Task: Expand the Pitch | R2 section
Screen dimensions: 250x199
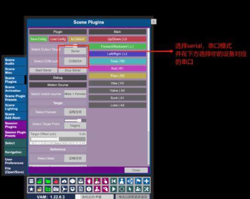Action: coord(117,76)
